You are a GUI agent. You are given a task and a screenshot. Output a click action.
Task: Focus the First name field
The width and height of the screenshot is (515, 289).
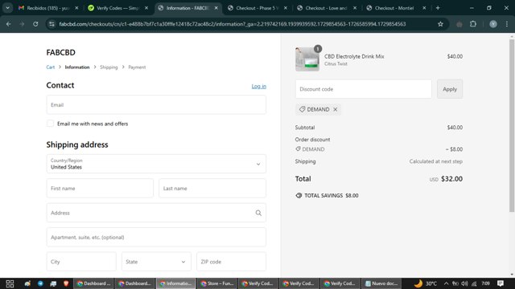point(100,189)
